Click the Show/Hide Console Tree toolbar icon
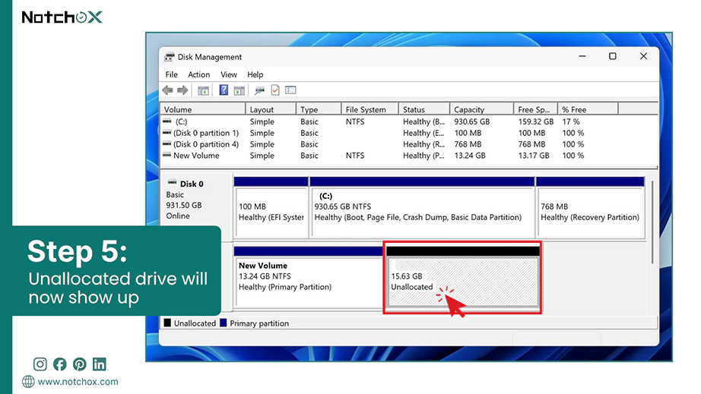This screenshot has width=701, height=394. (x=204, y=90)
